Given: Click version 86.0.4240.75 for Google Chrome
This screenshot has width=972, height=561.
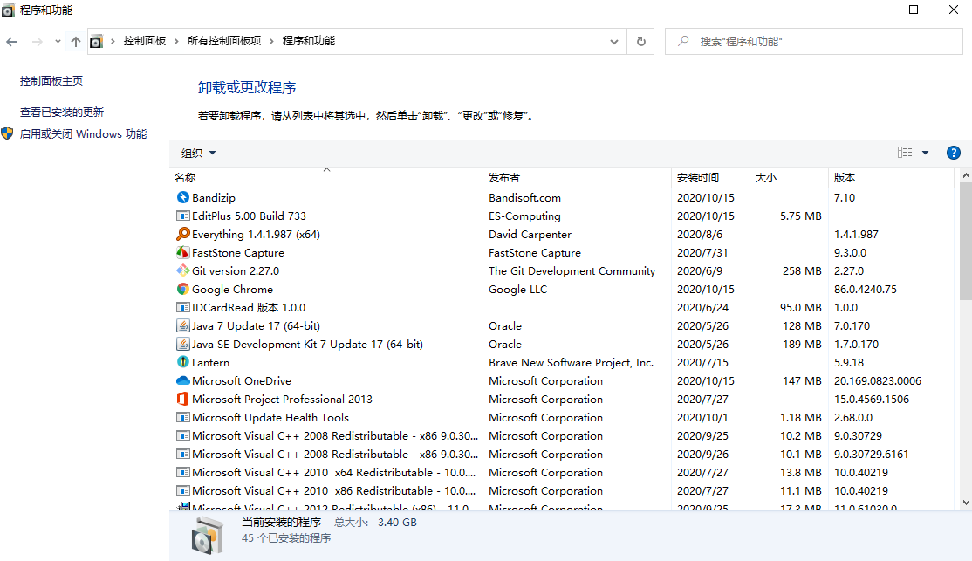Looking at the screenshot, I should coord(866,290).
